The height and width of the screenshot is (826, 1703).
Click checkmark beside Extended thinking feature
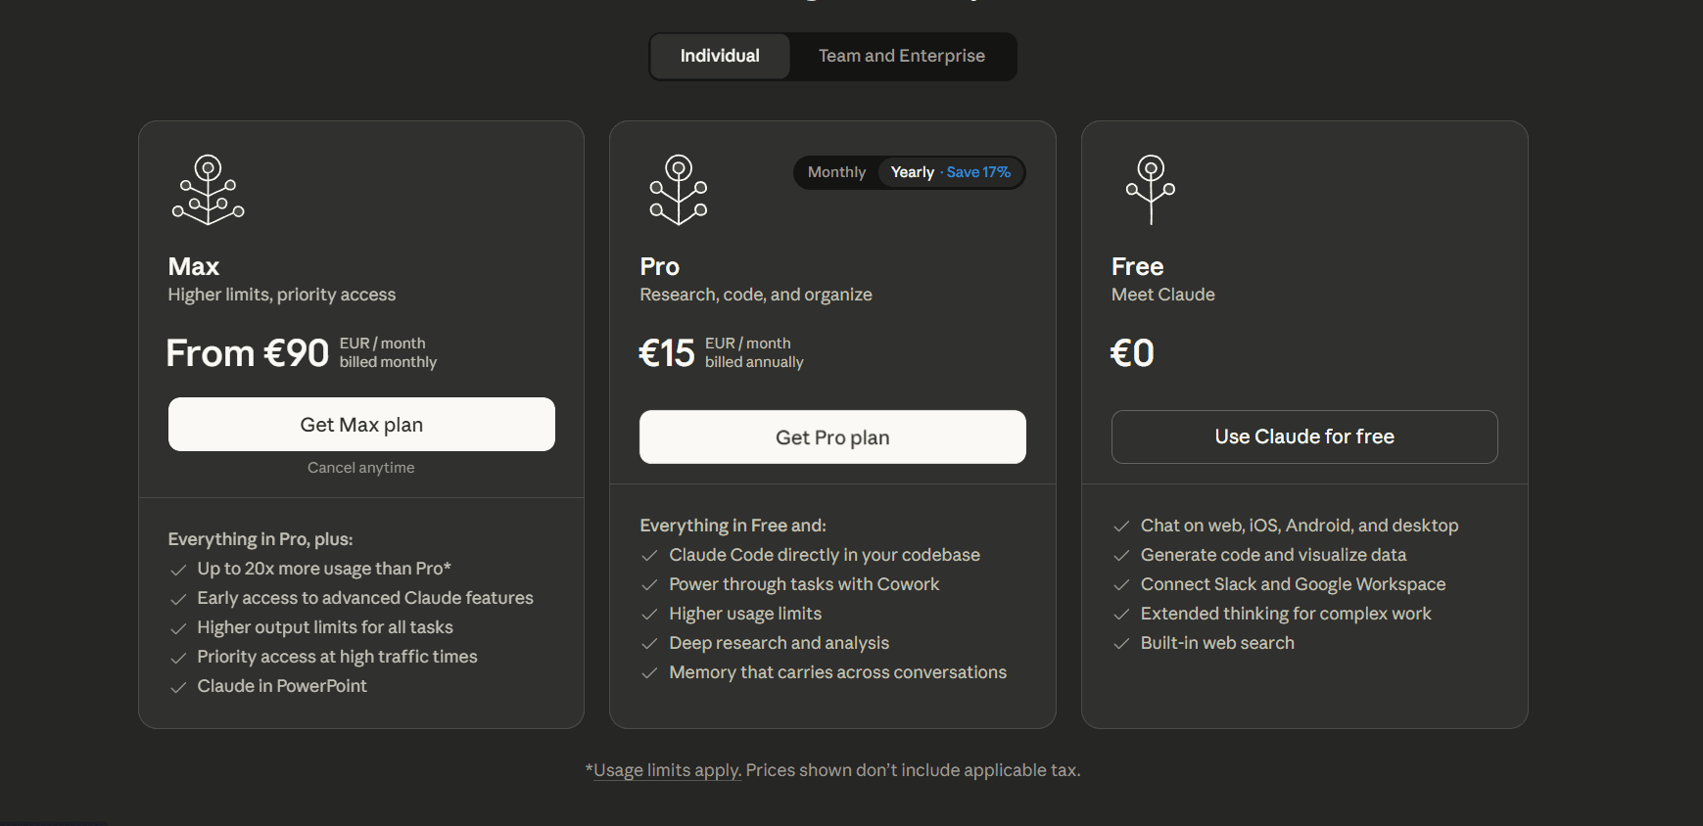1121,615
